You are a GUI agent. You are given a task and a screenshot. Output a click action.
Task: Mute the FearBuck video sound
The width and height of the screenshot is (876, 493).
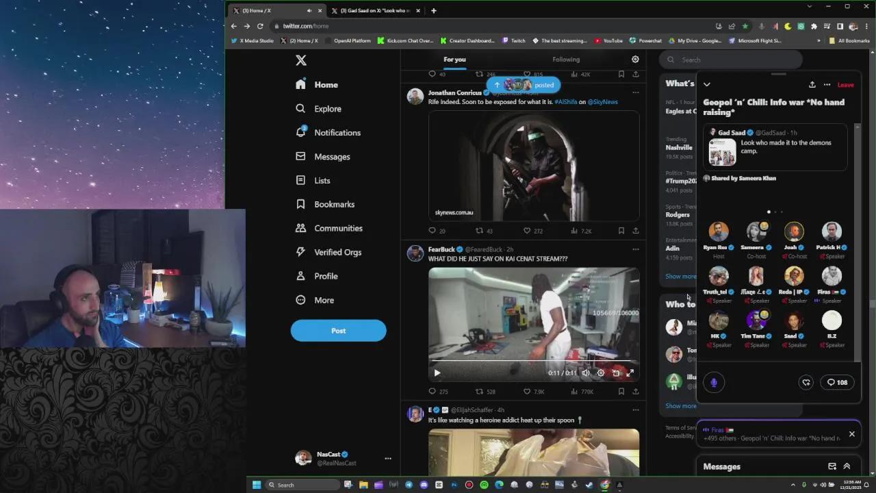[585, 373]
